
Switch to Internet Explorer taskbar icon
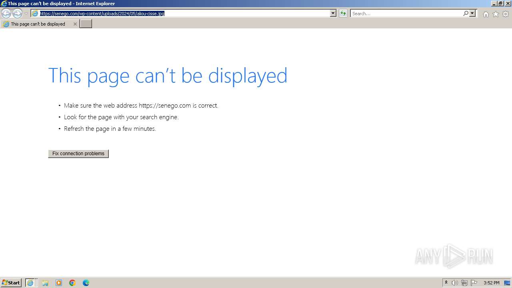(31, 283)
